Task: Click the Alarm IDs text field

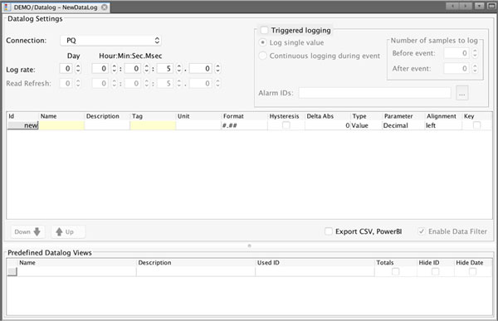Action: [375, 93]
